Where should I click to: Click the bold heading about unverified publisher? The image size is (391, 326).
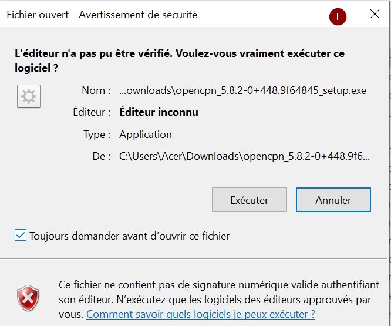tap(180, 61)
